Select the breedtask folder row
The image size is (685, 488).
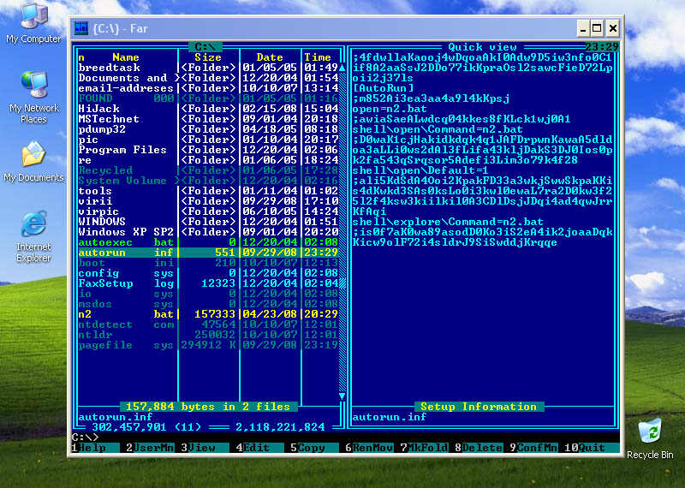point(208,68)
